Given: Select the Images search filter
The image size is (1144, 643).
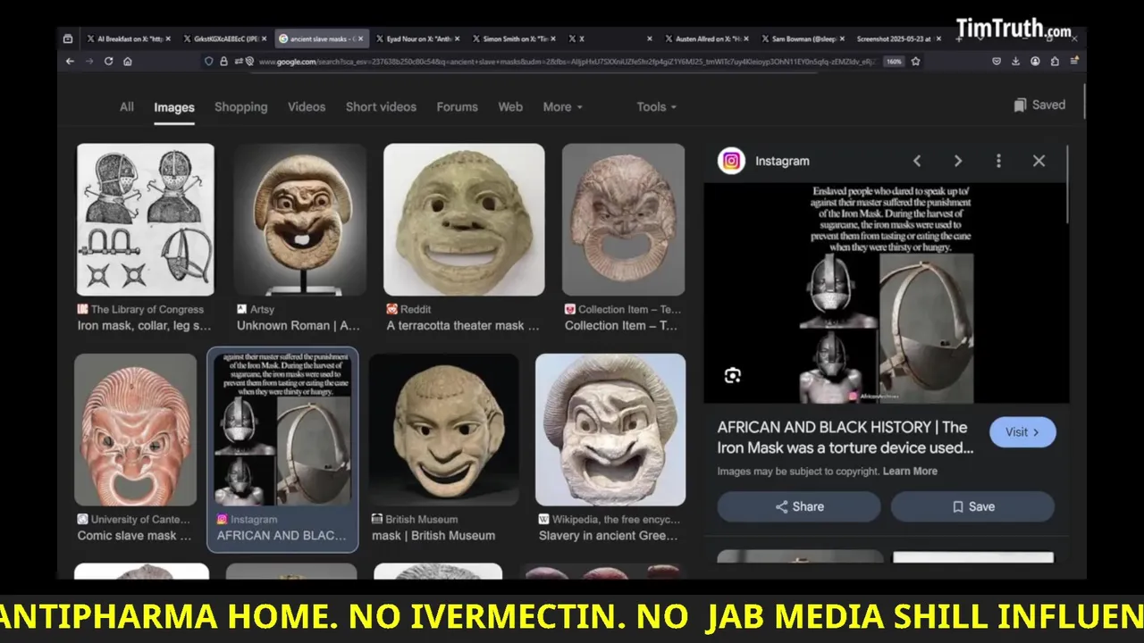Looking at the screenshot, I should click(x=173, y=107).
